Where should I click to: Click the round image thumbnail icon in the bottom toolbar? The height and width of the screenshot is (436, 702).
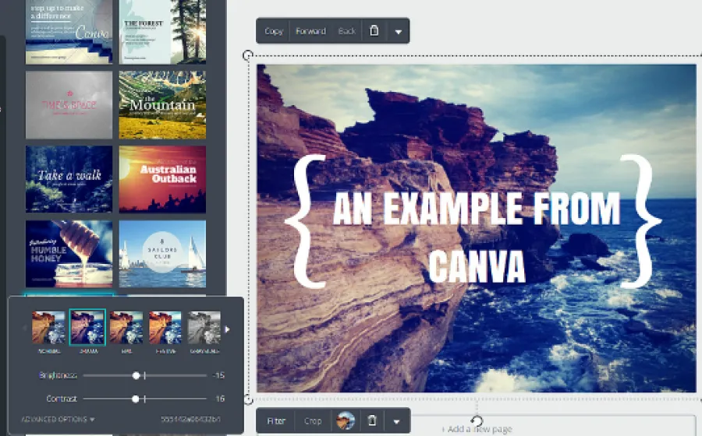[346, 420]
